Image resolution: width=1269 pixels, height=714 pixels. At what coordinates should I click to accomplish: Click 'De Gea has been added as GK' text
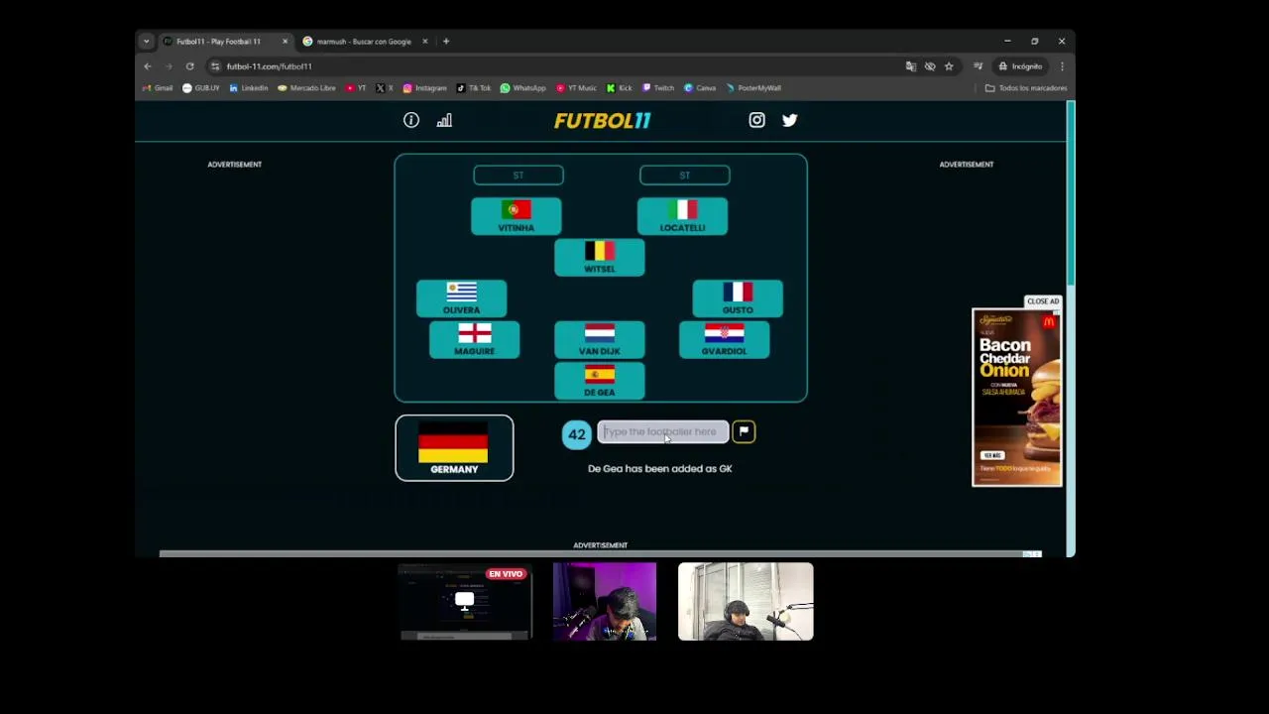point(660,469)
